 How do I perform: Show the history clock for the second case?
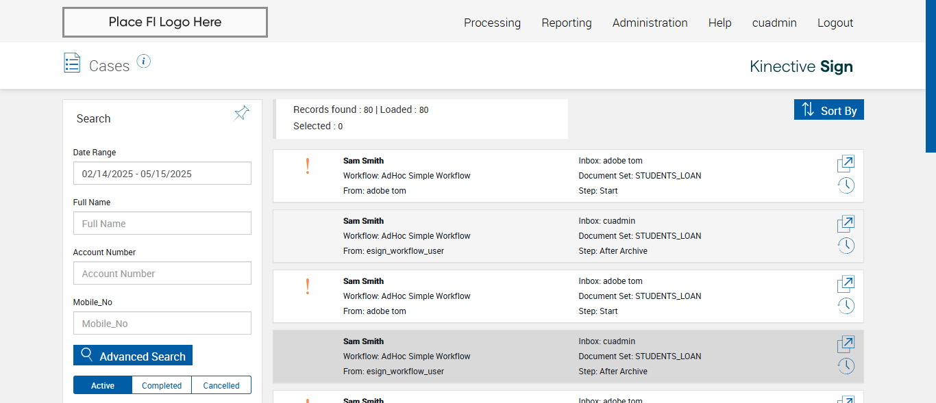(x=846, y=246)
